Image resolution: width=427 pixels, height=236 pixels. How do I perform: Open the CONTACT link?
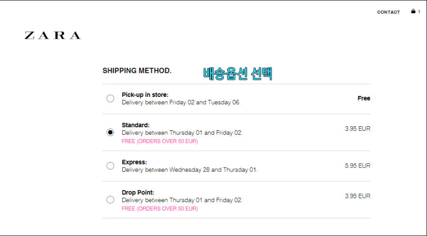388,12
